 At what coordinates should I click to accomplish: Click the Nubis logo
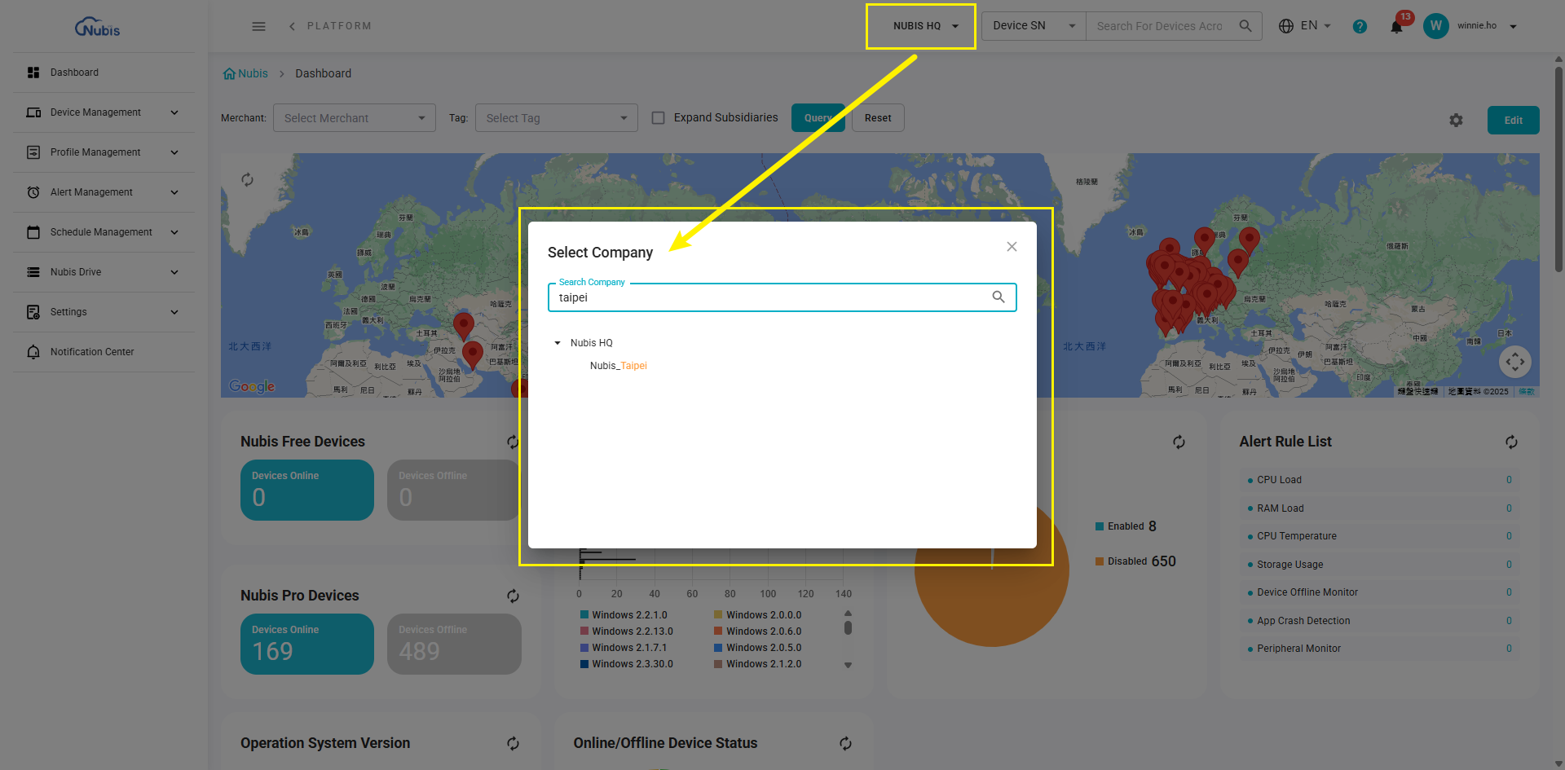click(98, 27)
